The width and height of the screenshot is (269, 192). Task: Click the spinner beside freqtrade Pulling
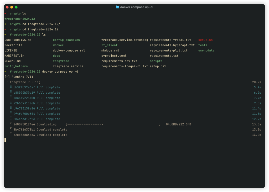7,81
